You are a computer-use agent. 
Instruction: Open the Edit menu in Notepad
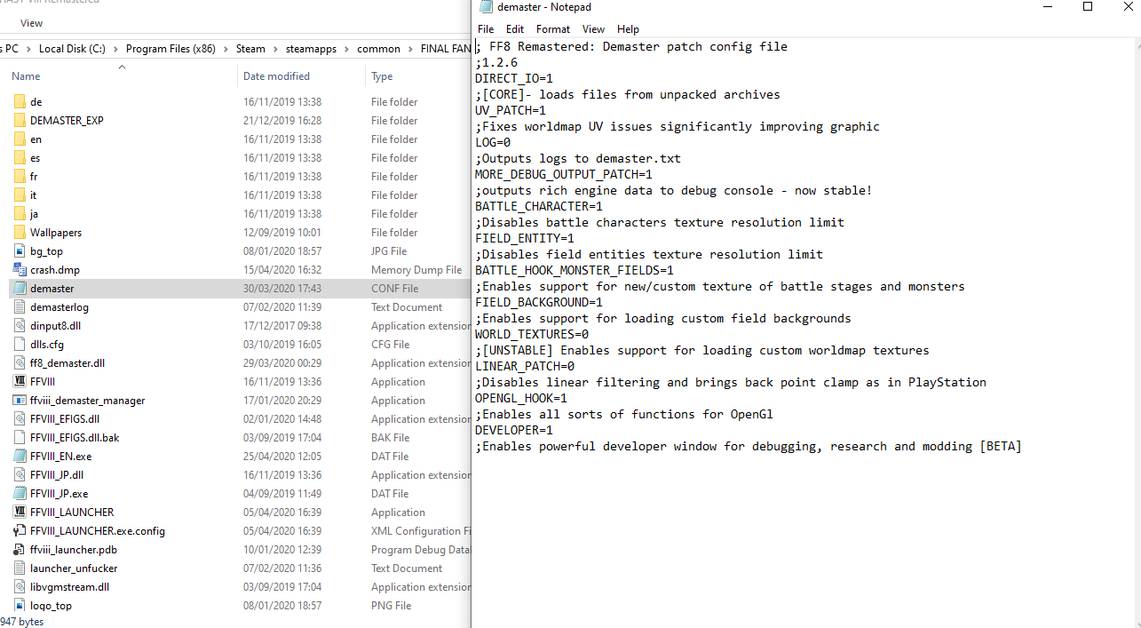(x=515, y=29)
